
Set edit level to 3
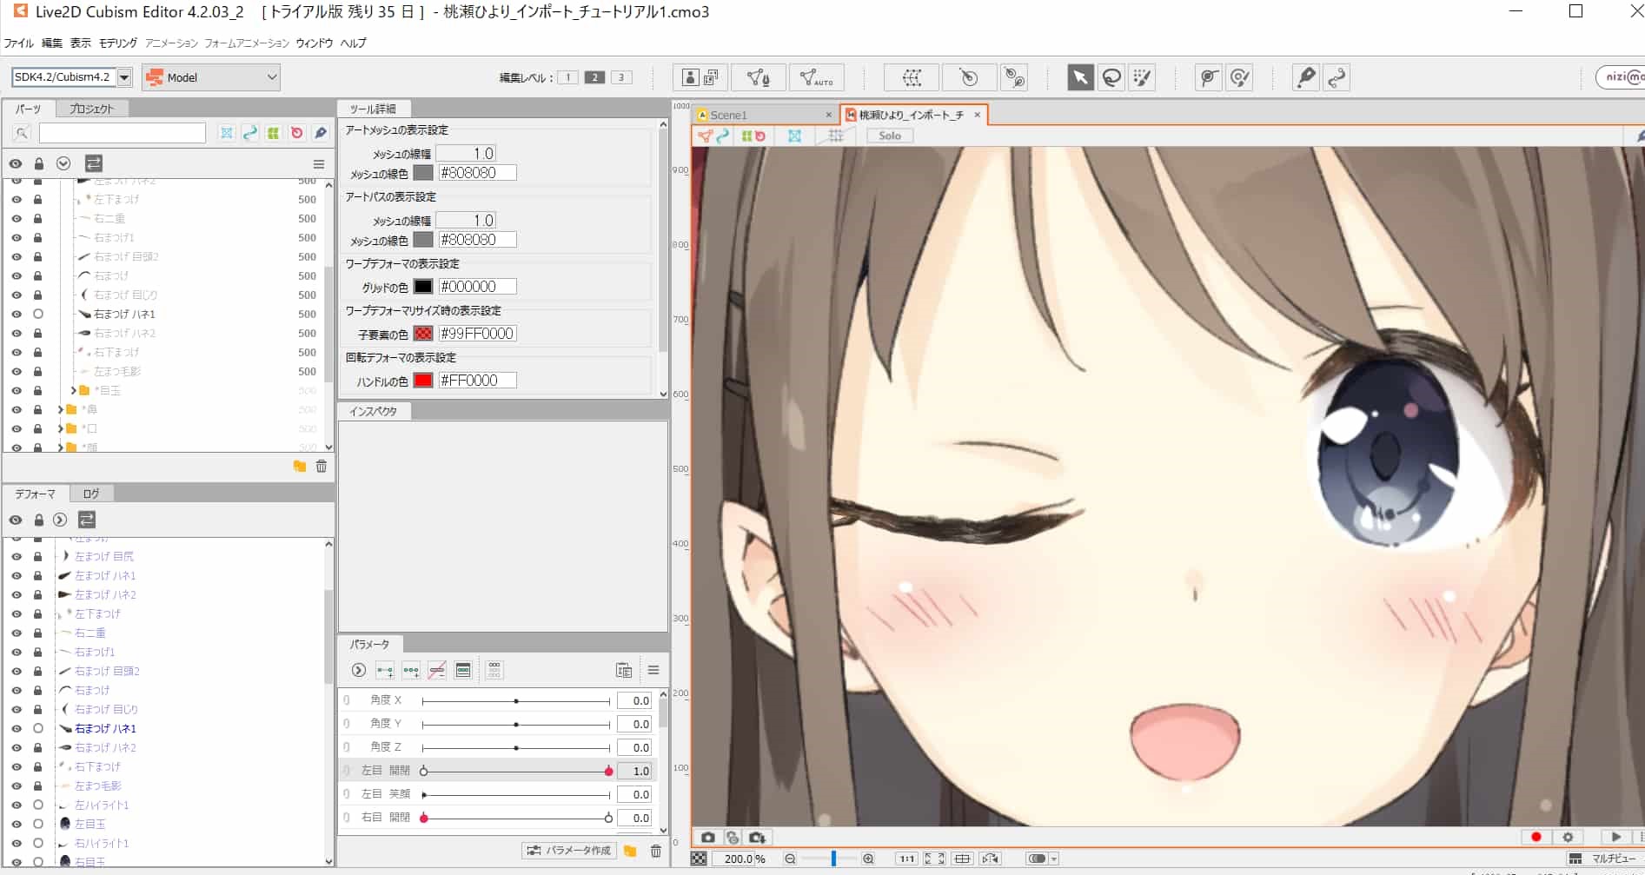click(x=620, y=77)
